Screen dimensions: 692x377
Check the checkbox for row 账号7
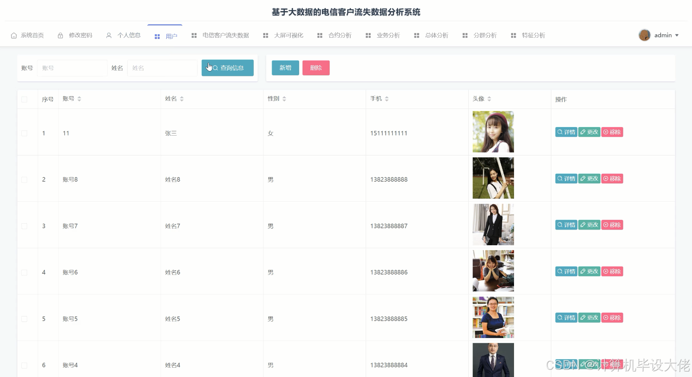pos(24,226)
